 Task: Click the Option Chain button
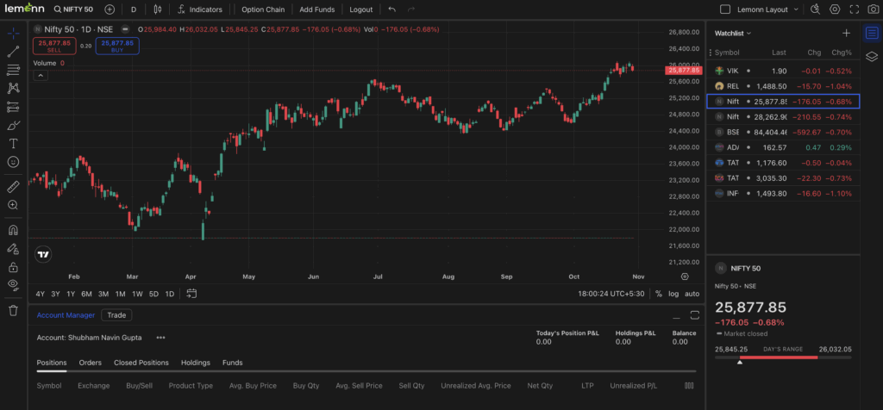point(263,9)
